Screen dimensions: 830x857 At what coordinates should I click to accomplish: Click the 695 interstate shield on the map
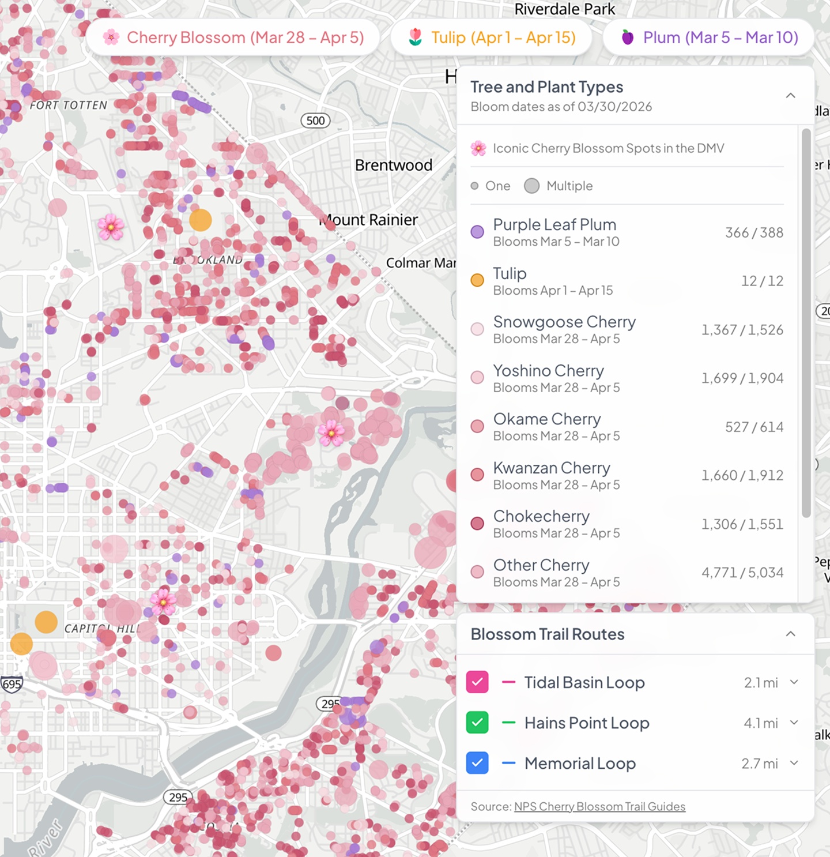pyautogui.click(x=12, y=685)
